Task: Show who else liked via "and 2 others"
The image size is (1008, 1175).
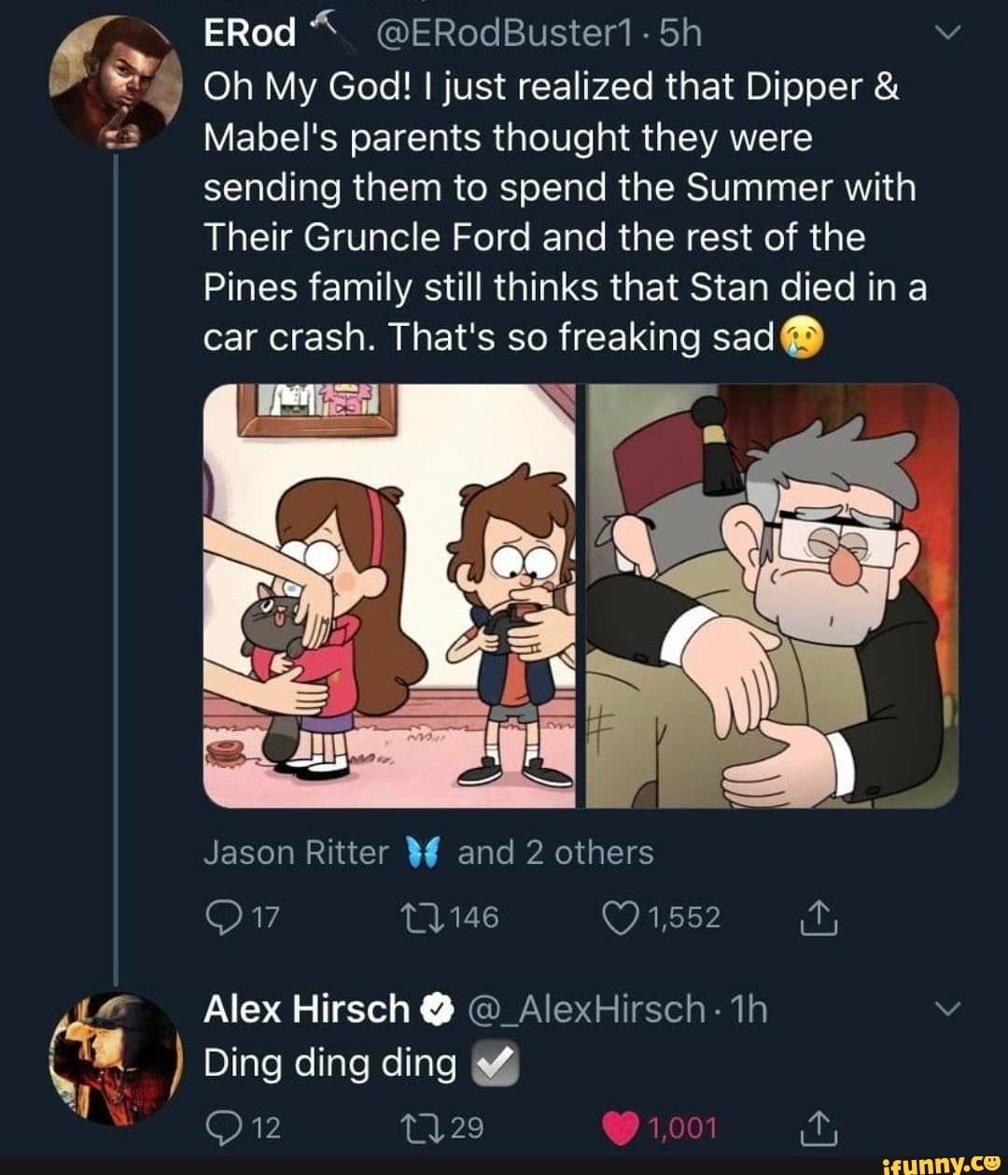Action: tap(555, 853)
